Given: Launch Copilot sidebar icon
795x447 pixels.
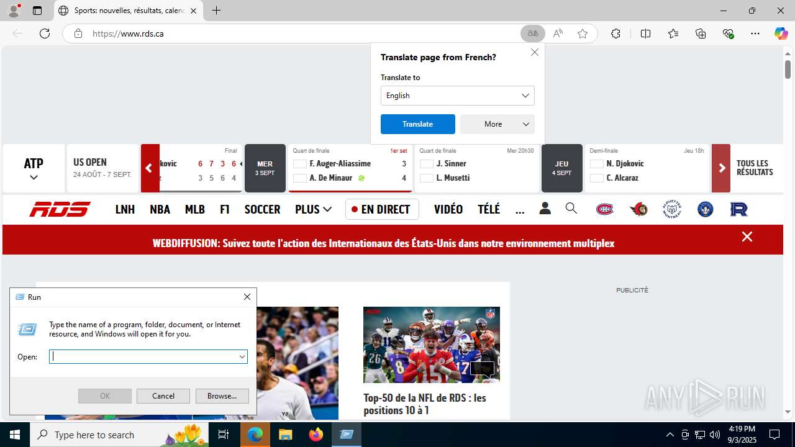Looking at the screenshot, I should (x=781, y=34).
